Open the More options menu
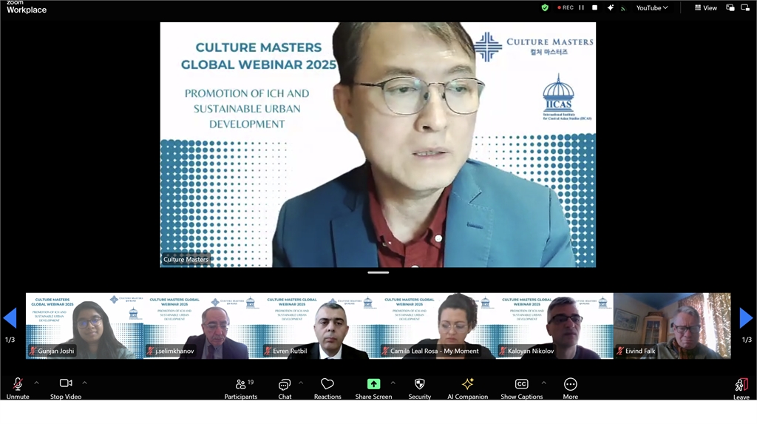Viewport: 757px width, 424px height. point(570,388)
